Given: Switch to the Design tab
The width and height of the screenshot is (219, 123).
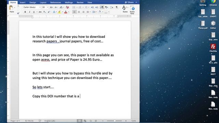Looking at the screenshot, I should coord(33,2).
